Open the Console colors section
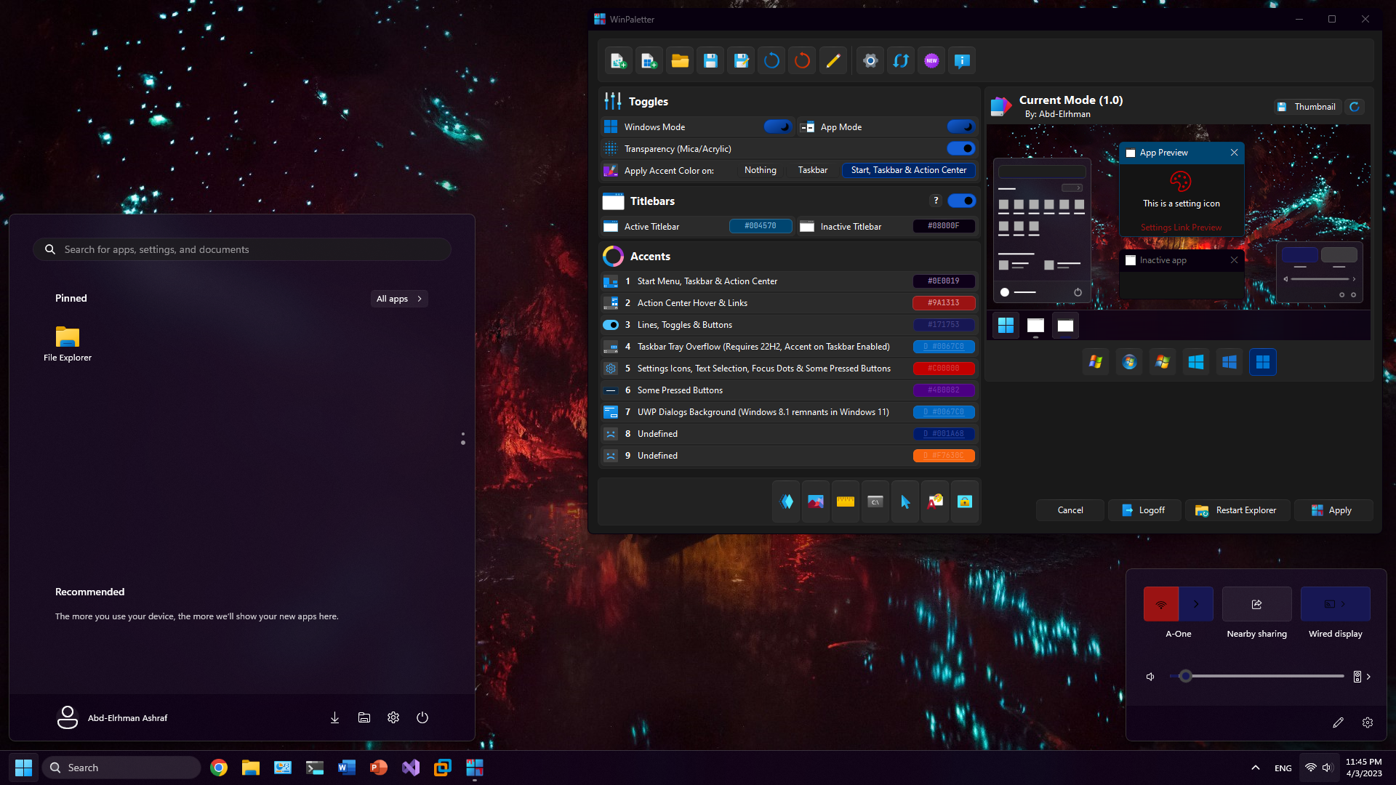1396x785 pixels. tap(875, 501)
